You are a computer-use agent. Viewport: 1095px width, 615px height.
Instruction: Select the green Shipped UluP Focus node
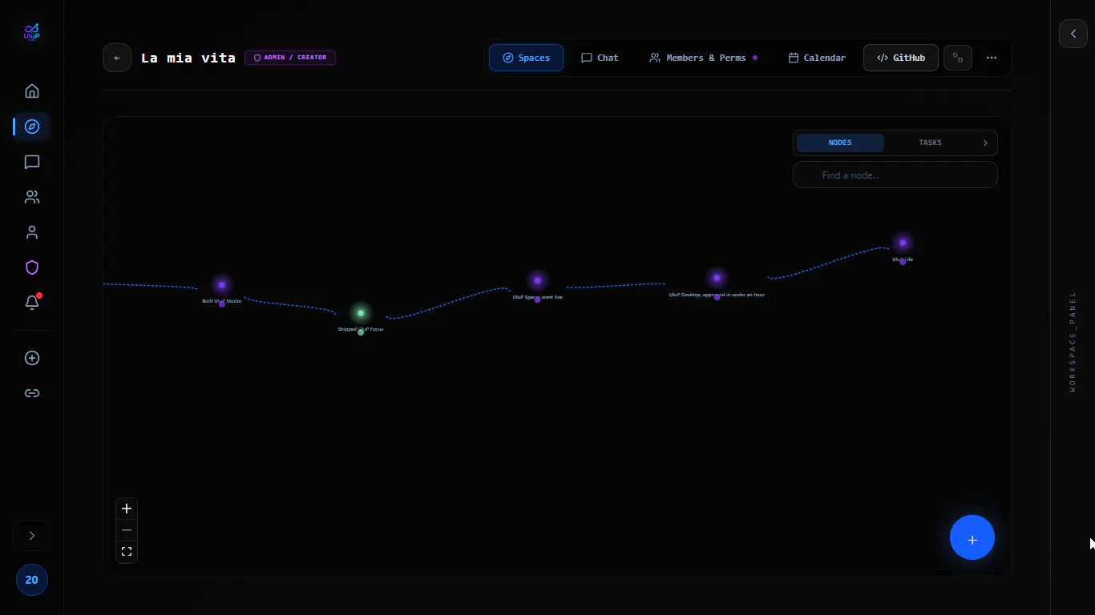(361, 313)
